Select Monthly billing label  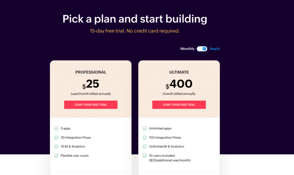tap(187, 49)
